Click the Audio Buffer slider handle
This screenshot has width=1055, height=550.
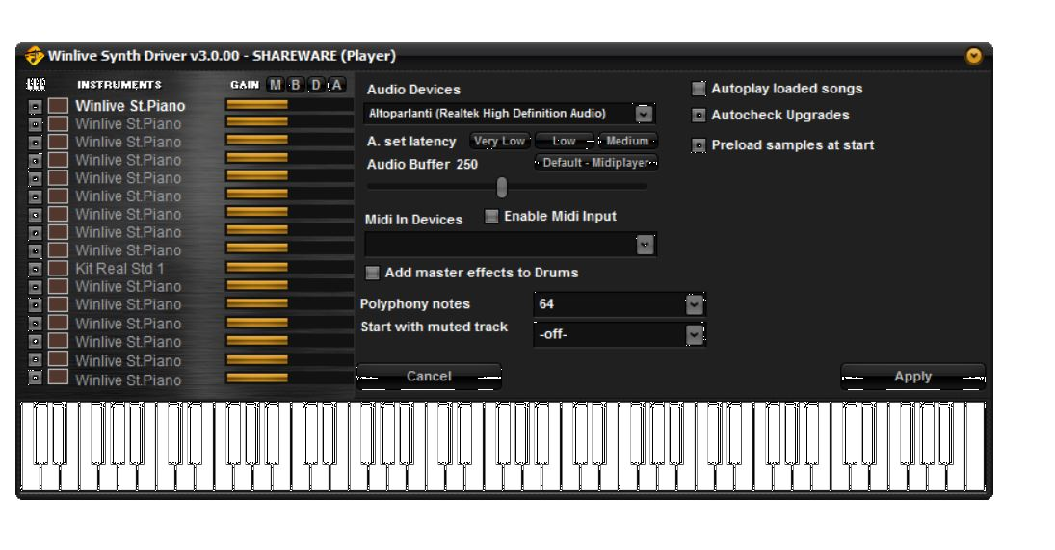tap(502, 188)
